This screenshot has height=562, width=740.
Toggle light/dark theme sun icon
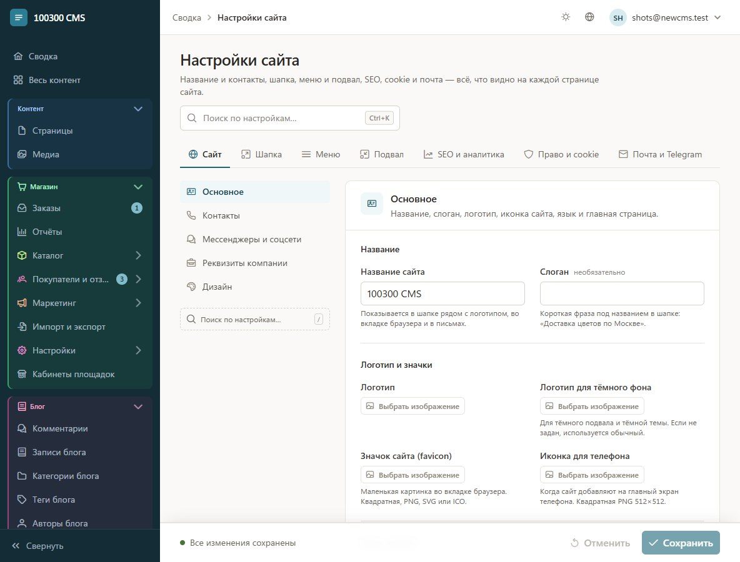566,17
